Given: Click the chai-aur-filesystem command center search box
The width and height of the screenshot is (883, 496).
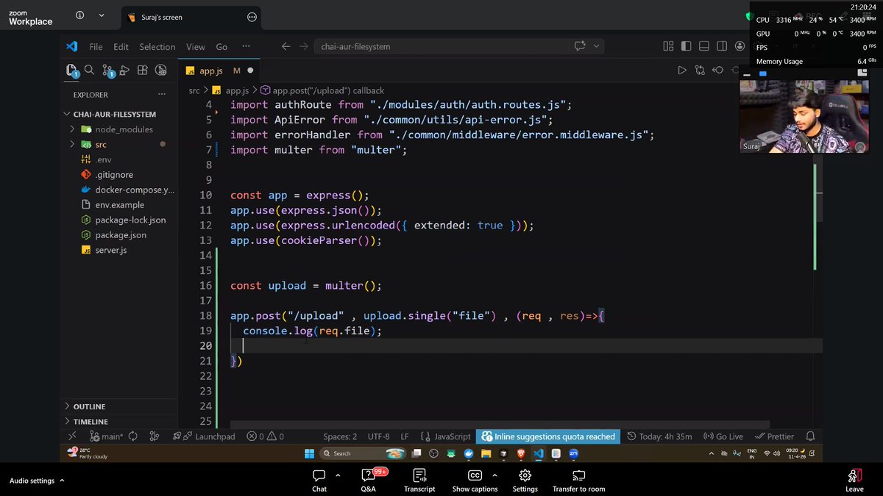Looking at the screenshot, I should coord(460,46).
